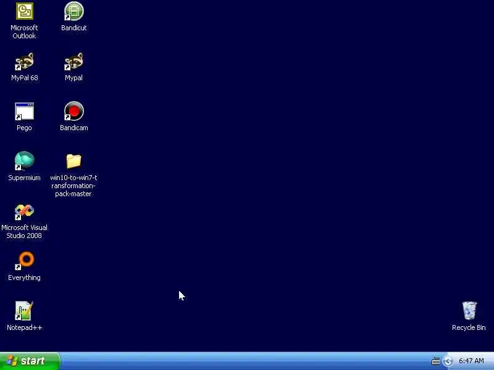Show hidden tray icons with the arrow
The width and height of the screenshot is (494, 370).
click(448, 361)
